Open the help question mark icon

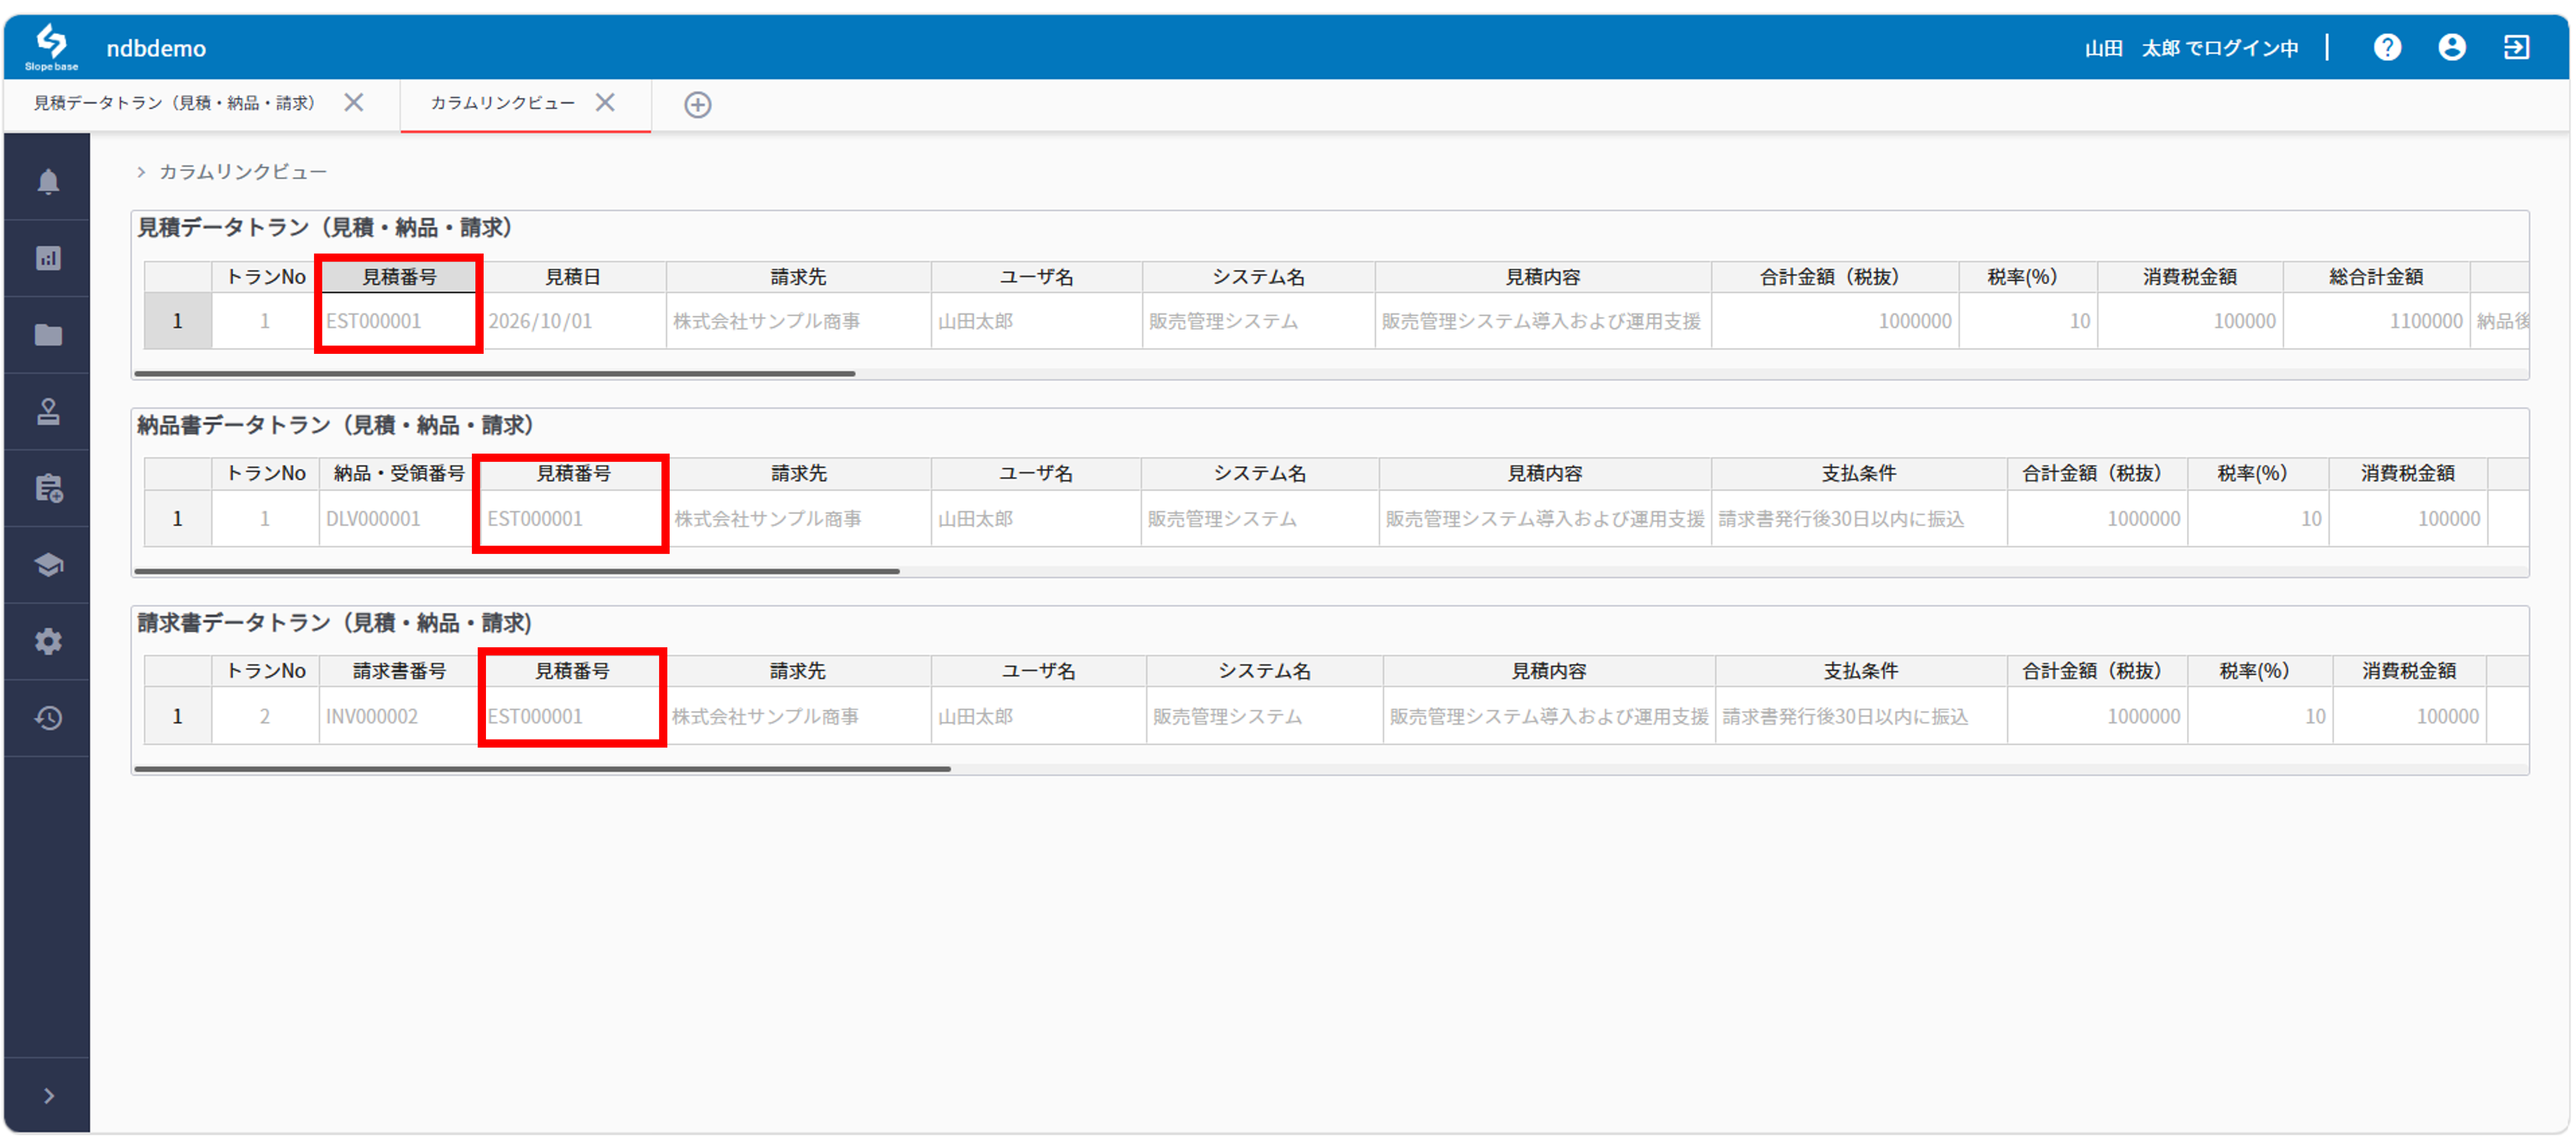coord(2387,47)
